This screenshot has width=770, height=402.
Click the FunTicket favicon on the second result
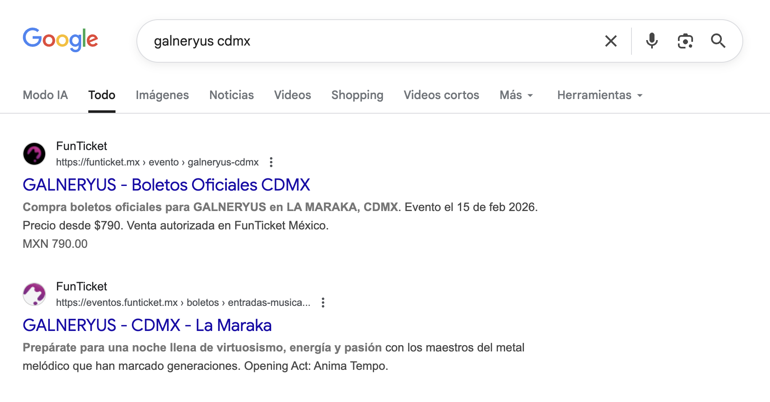click(x=34, y=294)
